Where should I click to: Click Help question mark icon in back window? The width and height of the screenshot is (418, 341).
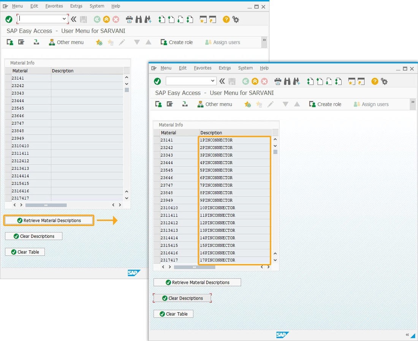tap(226, 19)
